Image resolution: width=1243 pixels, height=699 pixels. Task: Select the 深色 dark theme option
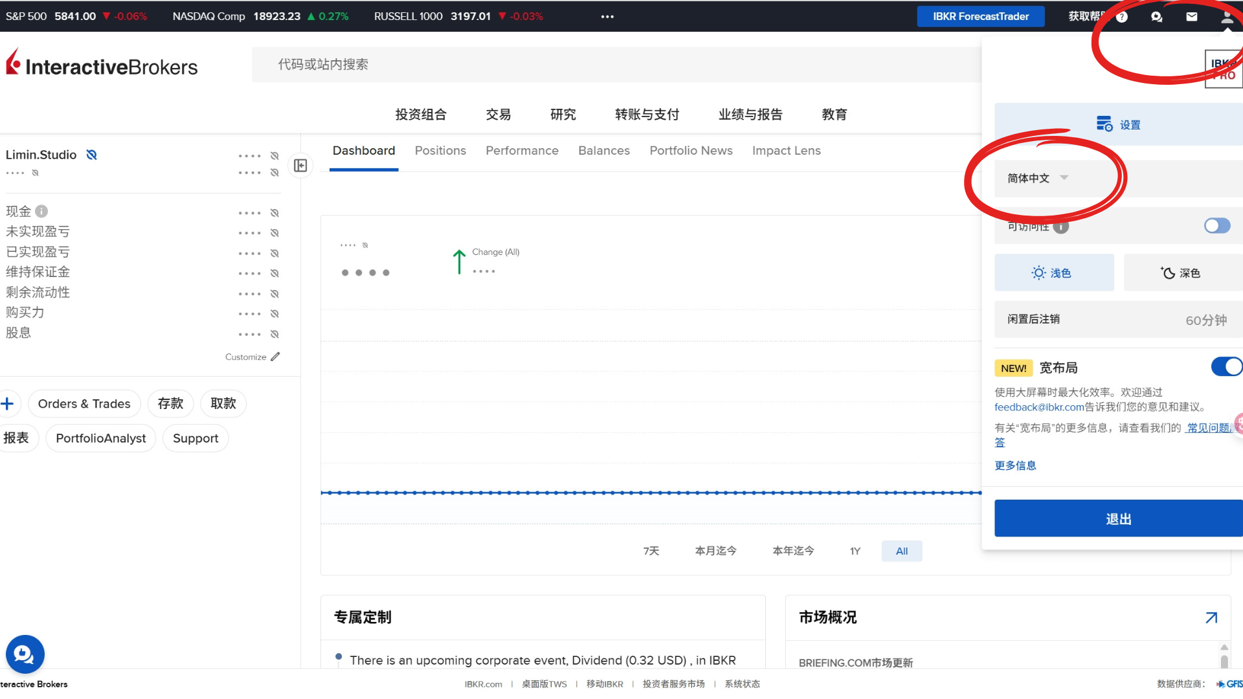(1181, 273)
